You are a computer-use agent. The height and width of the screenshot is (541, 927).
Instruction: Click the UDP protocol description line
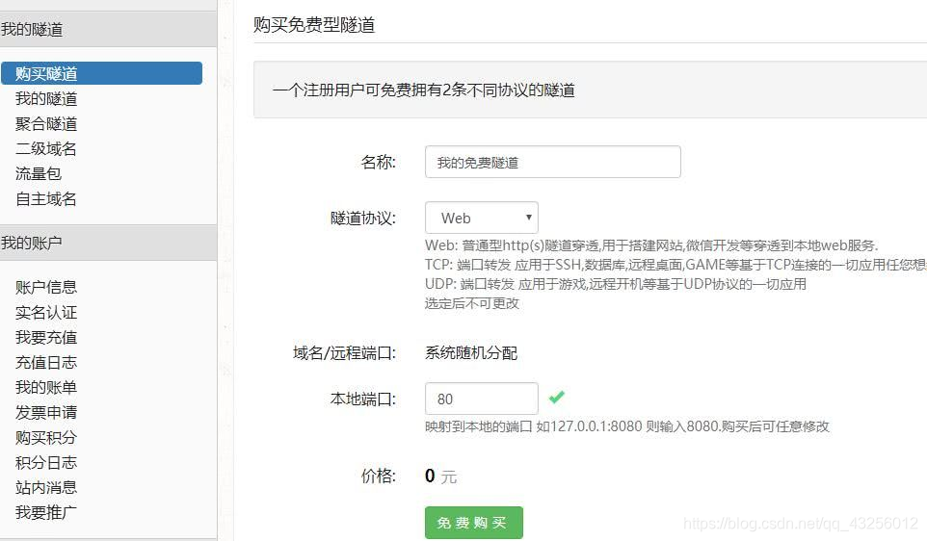(616, 284)
